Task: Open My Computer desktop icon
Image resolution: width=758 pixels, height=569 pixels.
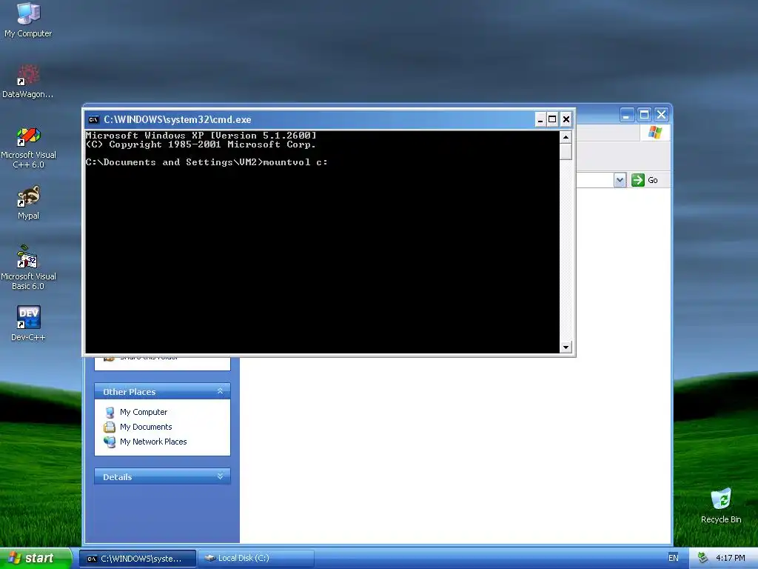Action: pos(28,20)
